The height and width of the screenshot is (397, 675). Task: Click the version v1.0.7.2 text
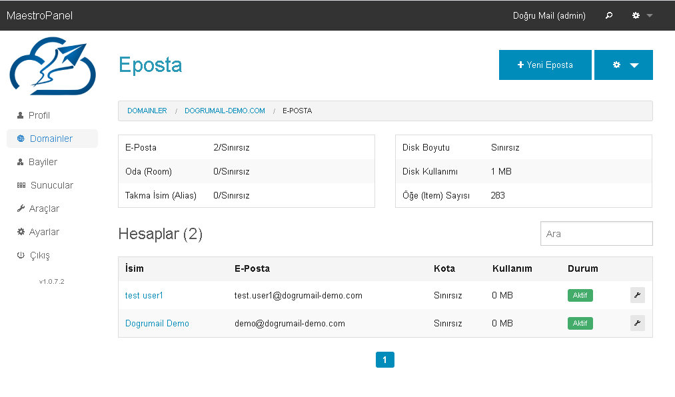(x=52, y=281)
